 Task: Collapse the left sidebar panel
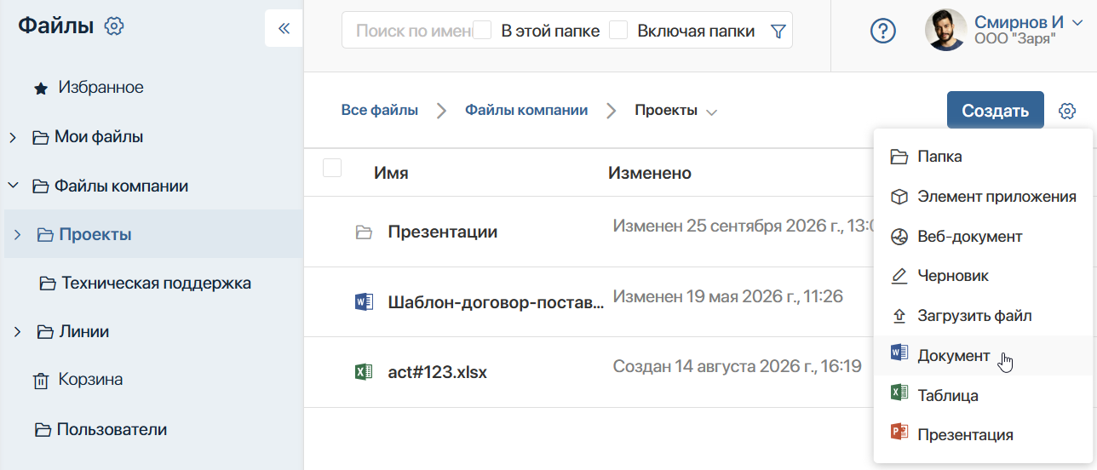[x=284, y=28]
